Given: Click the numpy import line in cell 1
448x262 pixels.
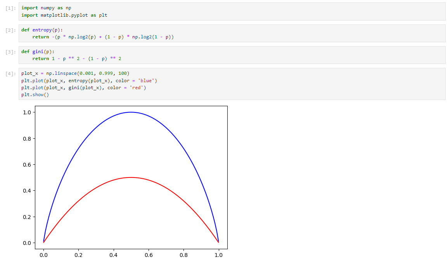Looking at the screenshot, I should pyautogui.click(x=46, y=8).
